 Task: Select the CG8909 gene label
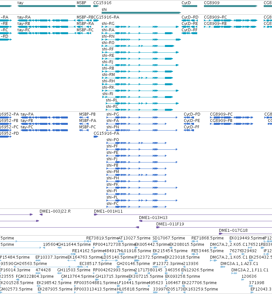point(212,3)
